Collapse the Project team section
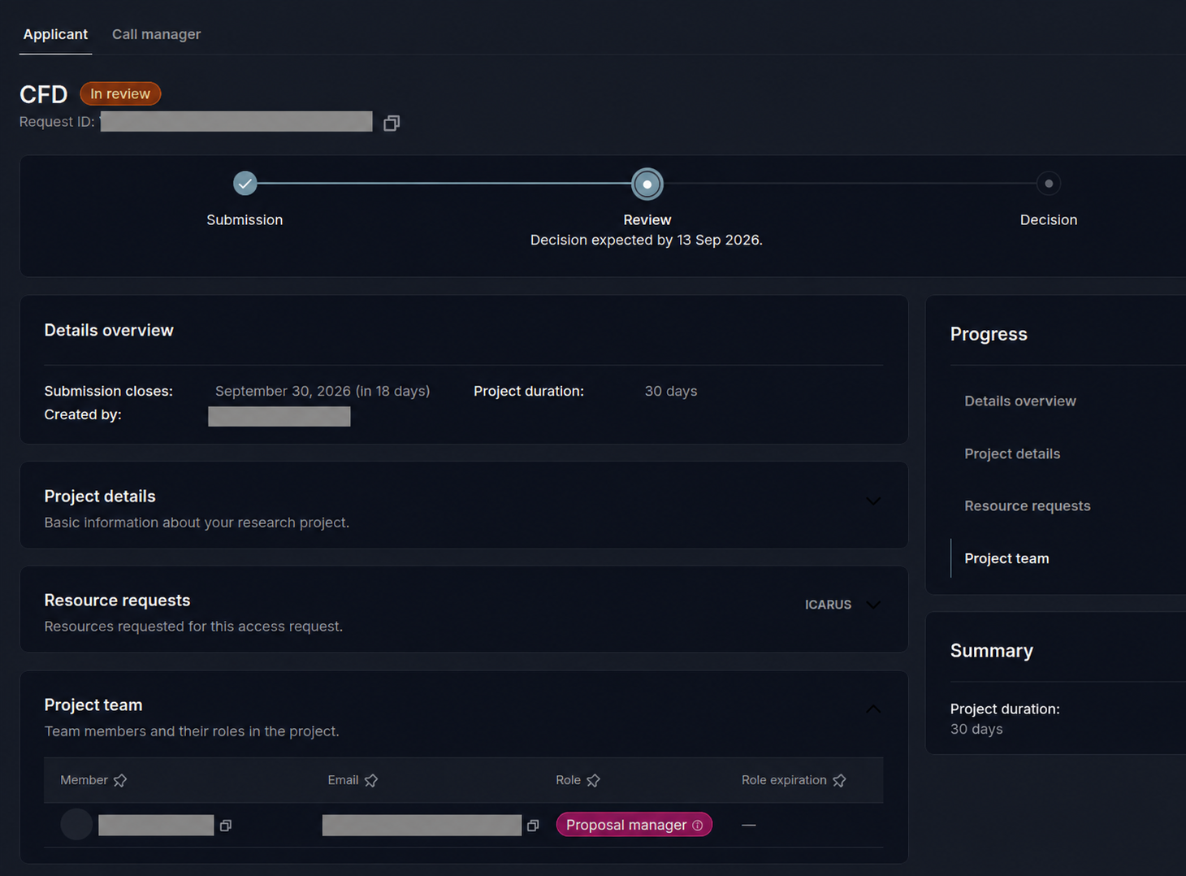The image size is (1186, 876). pos(873,709)
